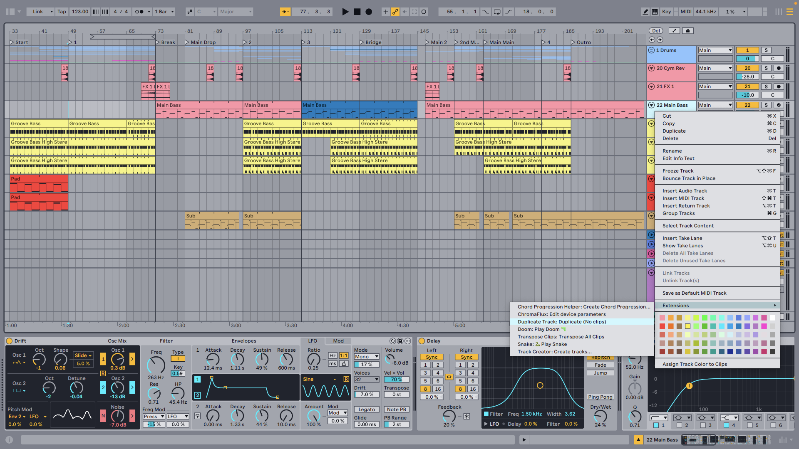Click the Delay Freeze snowflake button
Image resolution: width=799 pixels, height=449 pixels.
(466, 416)
